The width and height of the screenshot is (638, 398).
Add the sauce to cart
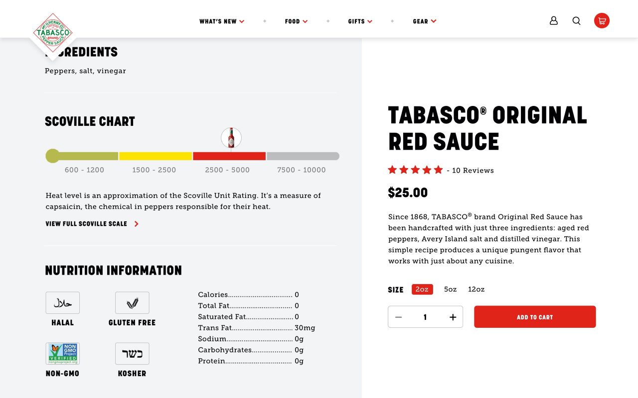click(535, 317)
